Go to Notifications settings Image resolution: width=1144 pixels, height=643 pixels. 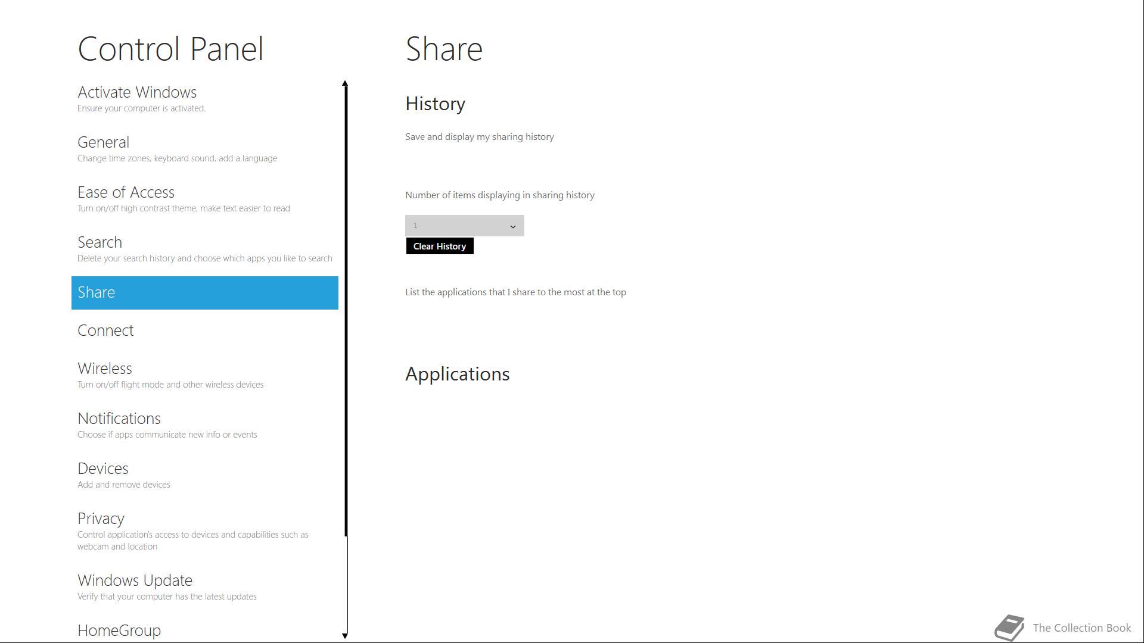[x=204, y=425]
